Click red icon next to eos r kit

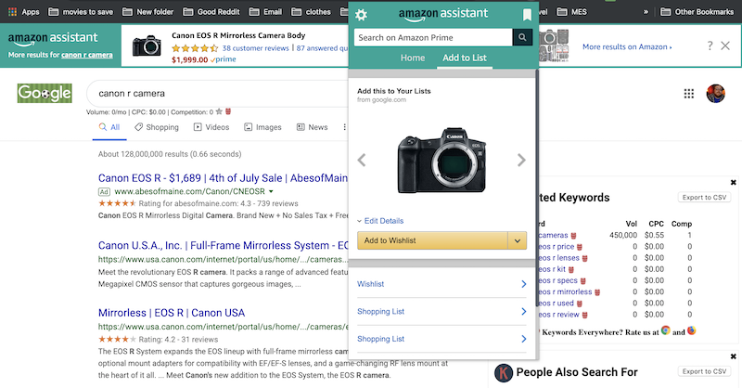tap(571, 269)
